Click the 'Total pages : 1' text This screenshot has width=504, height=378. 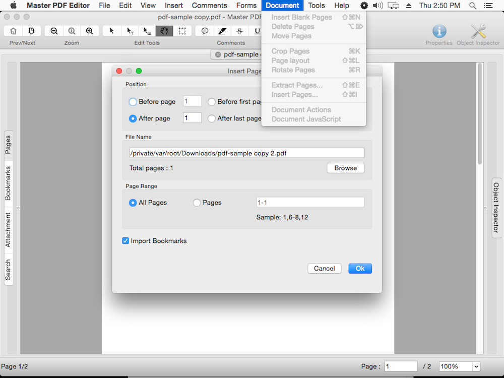coord(151,168)
